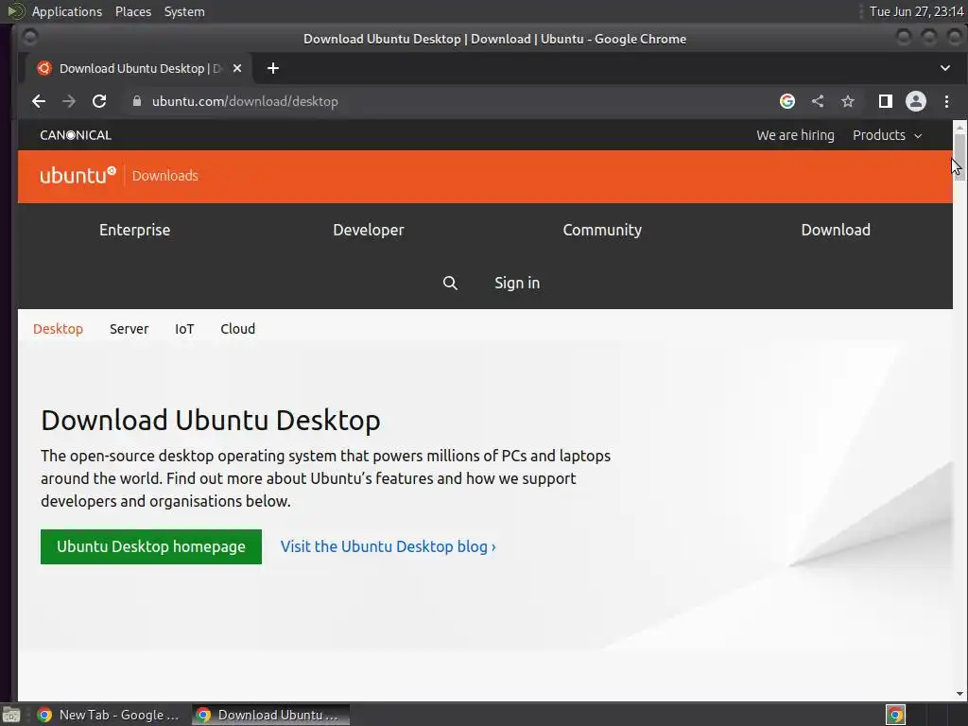968x726 pixels.
Task: Click the show desktop icon in taskbar
Action: click(11, 715)
